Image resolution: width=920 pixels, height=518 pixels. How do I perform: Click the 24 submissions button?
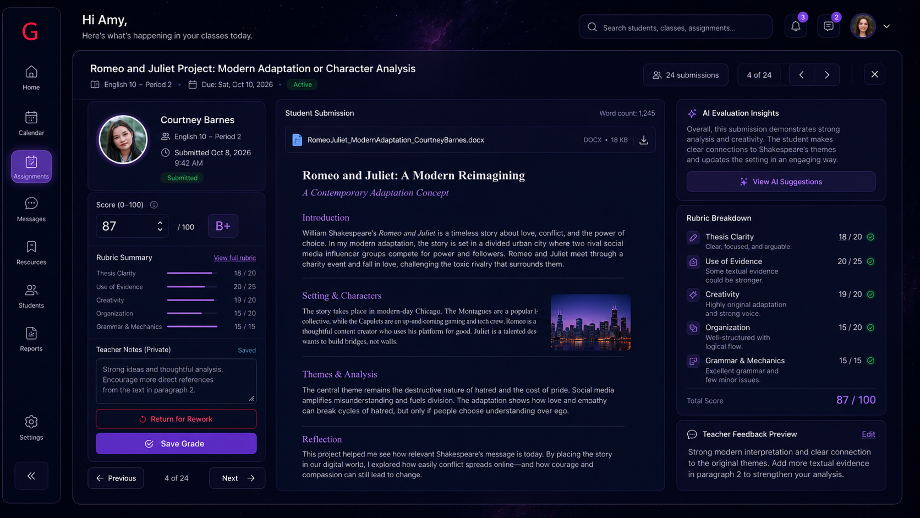[x=686, y=75]
